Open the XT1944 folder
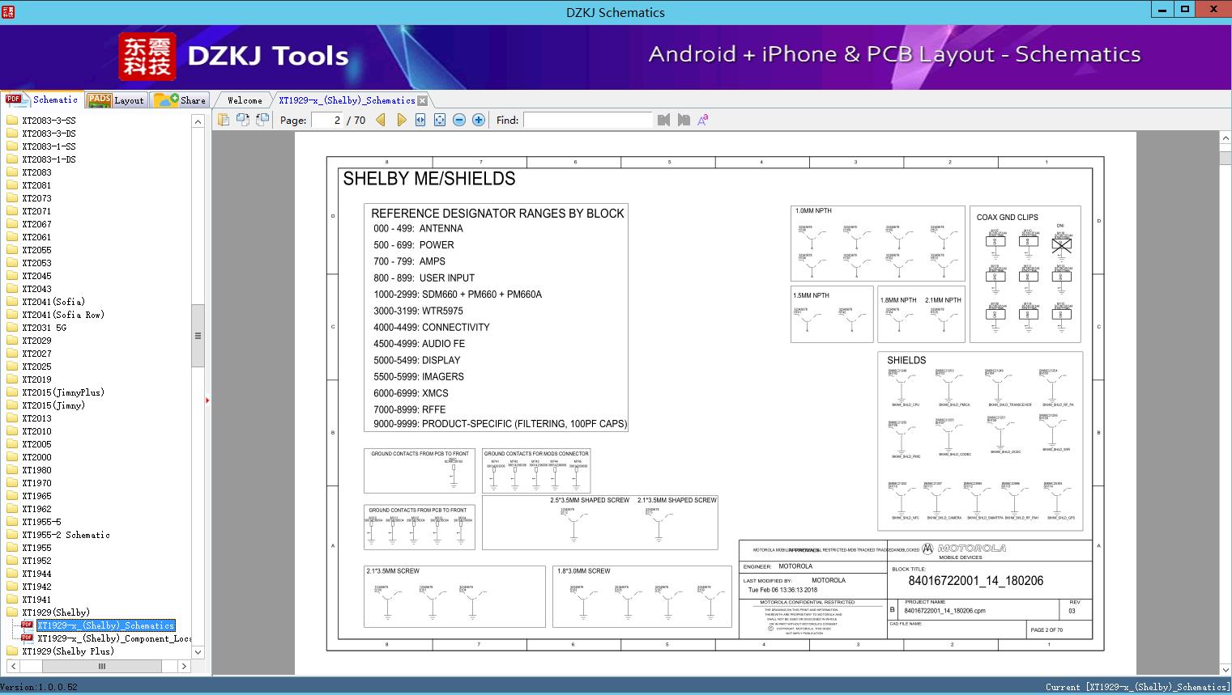This screenshot has height=695, width=1232. tap(36, 574)
